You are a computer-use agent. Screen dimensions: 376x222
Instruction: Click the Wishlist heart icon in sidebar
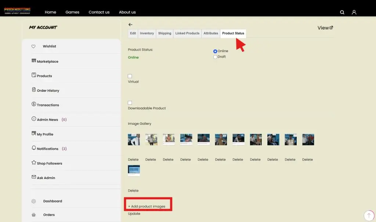tap(33, 47)
